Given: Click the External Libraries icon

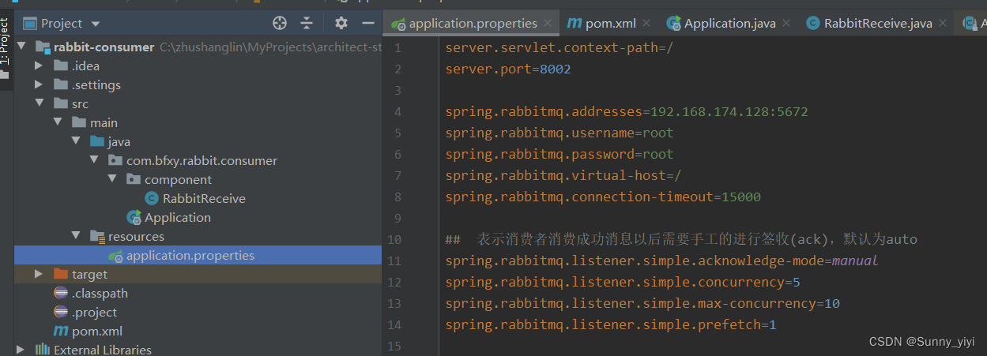Looking at the screenshot, I should (x=43, y=349).
